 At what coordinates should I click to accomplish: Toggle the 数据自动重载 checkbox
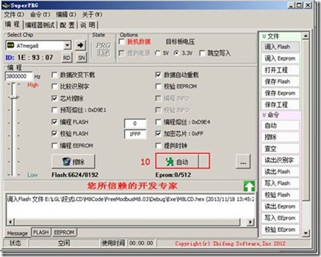(158, 75)
